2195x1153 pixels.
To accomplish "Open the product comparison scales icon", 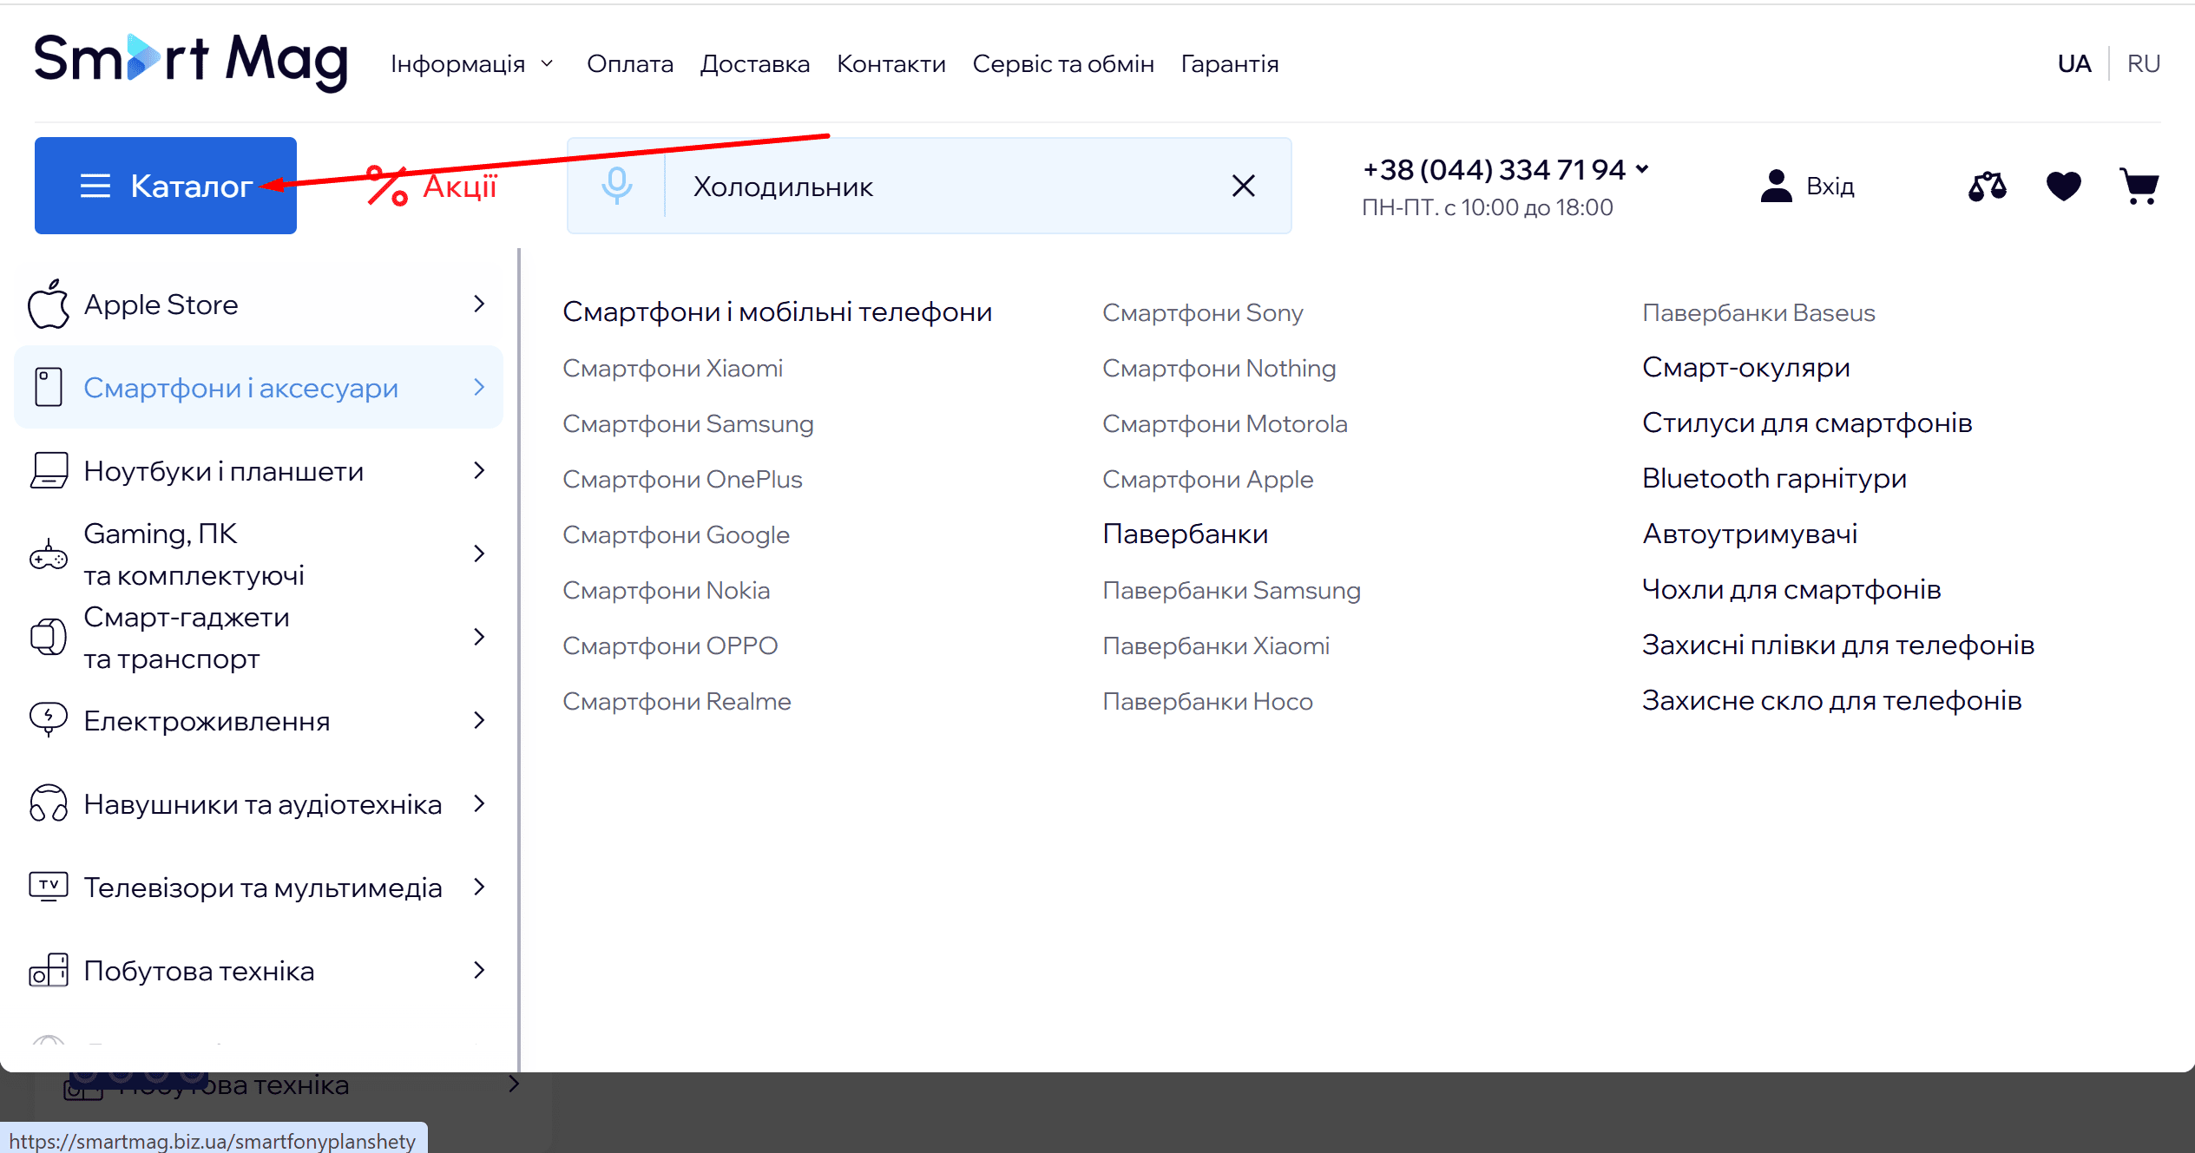I will point(1987,186).
